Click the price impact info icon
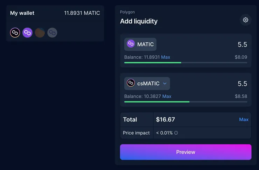The width and height of the screenshot is (259, 170). pyautogui.click(x=176, y=133)
